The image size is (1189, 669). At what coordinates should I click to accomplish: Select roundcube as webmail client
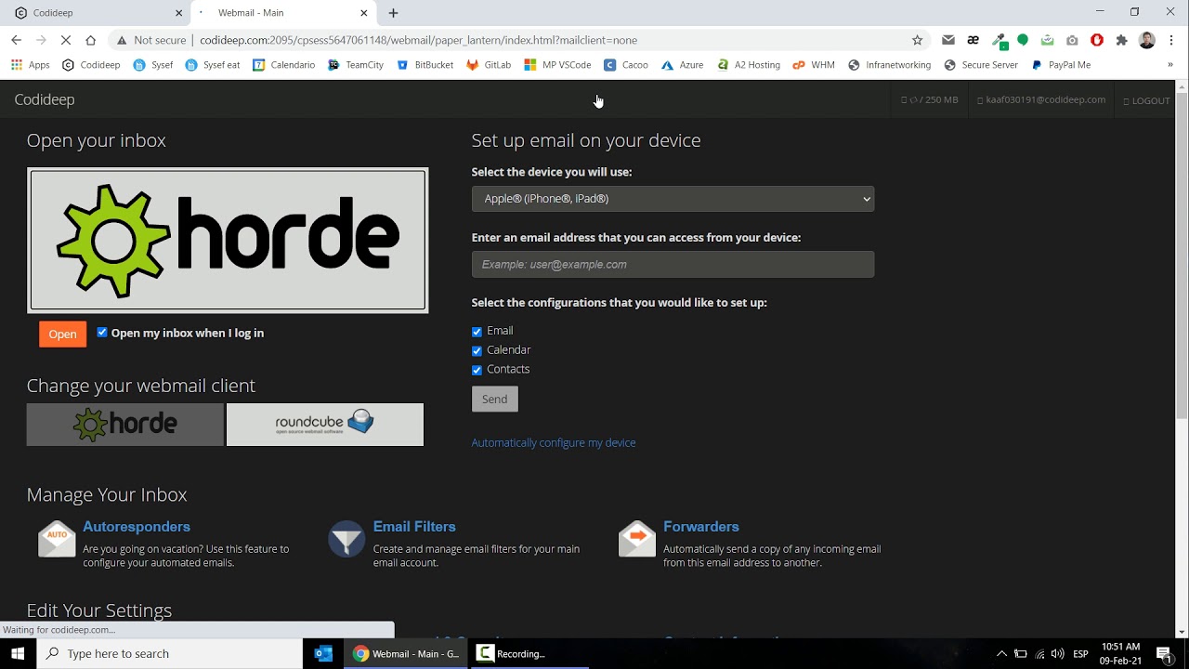pyautogui.click(x=325, y=425)
